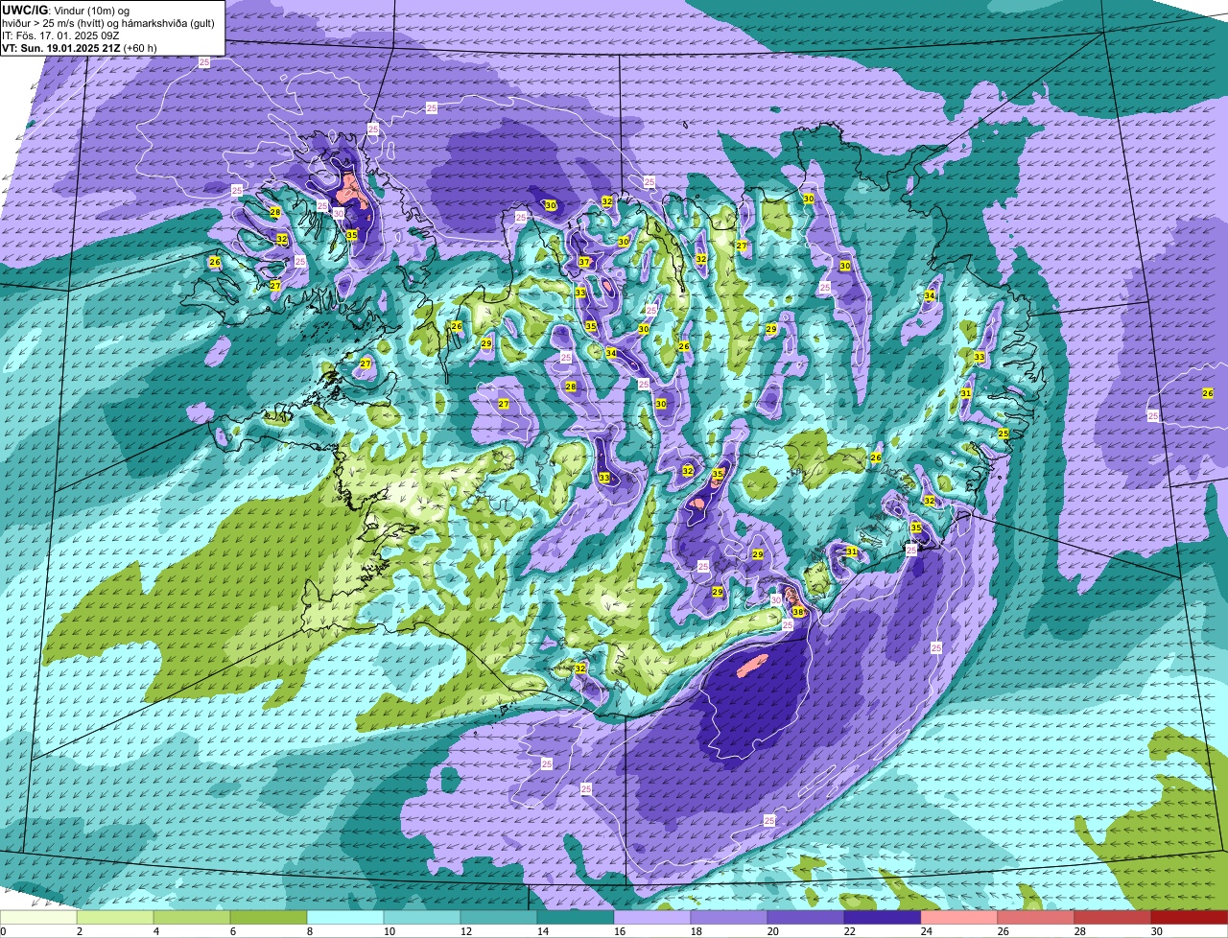Select the 8–10 m/s light cyan bar segment

[345, 917]
